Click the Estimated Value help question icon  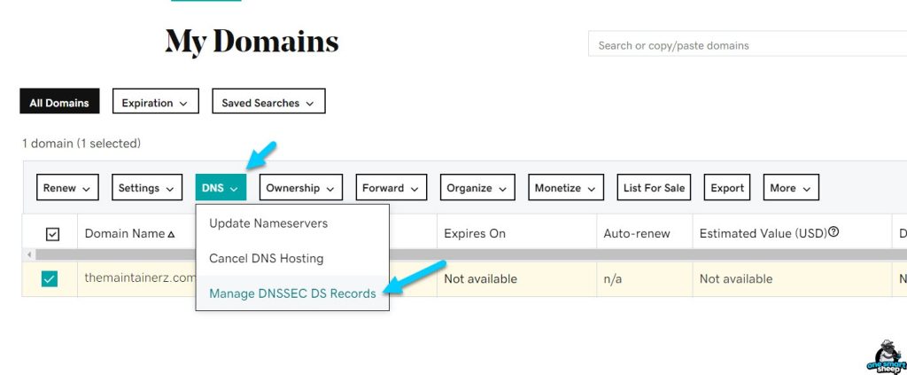pos(833,233)
